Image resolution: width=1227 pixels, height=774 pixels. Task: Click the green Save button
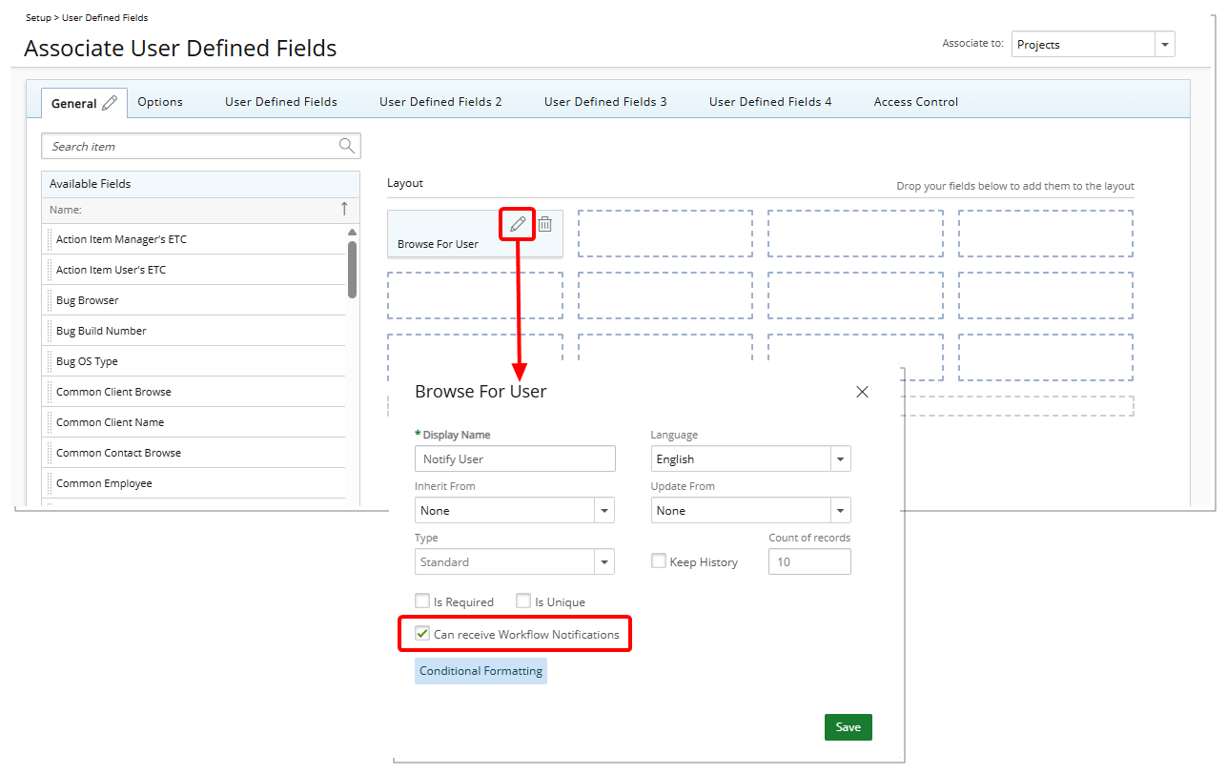(x=848, y=727)
